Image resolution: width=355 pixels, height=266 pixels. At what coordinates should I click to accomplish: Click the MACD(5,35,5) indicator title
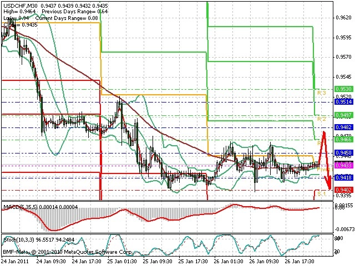(21, 207)
